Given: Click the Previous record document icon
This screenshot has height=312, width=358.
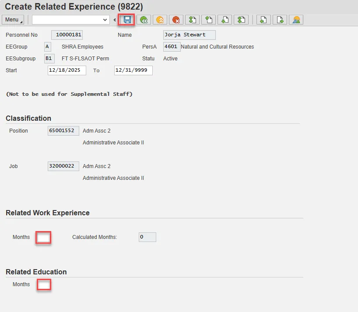Looking at the screenshot, I should click(263, 20).
